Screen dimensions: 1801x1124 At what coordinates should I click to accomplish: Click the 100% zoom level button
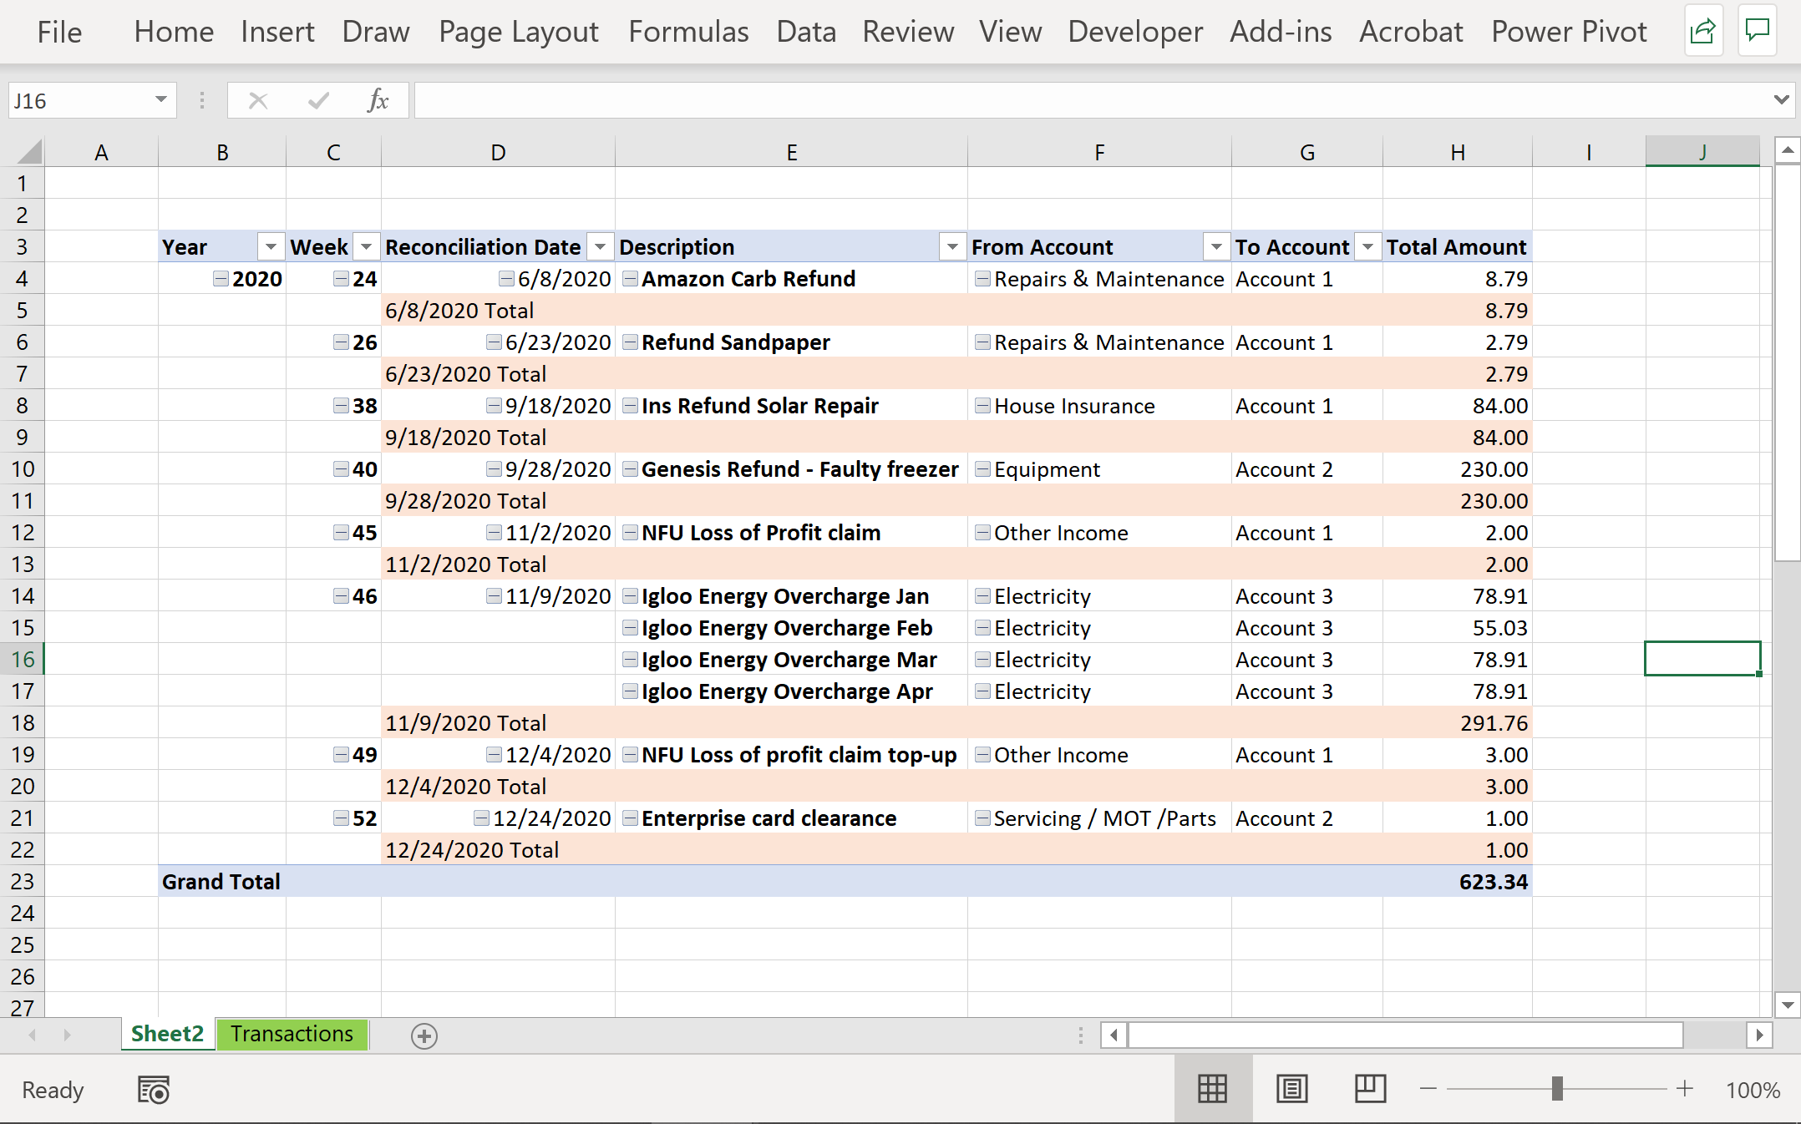(1753, 1090)
